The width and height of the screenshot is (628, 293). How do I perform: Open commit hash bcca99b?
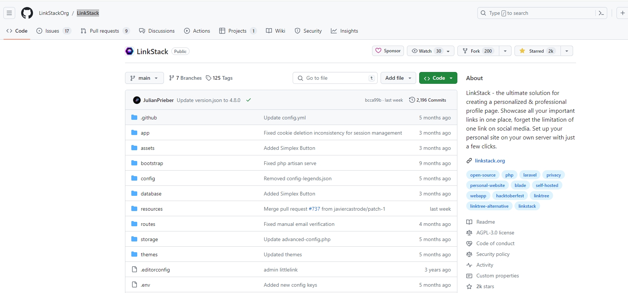(373, 100)
